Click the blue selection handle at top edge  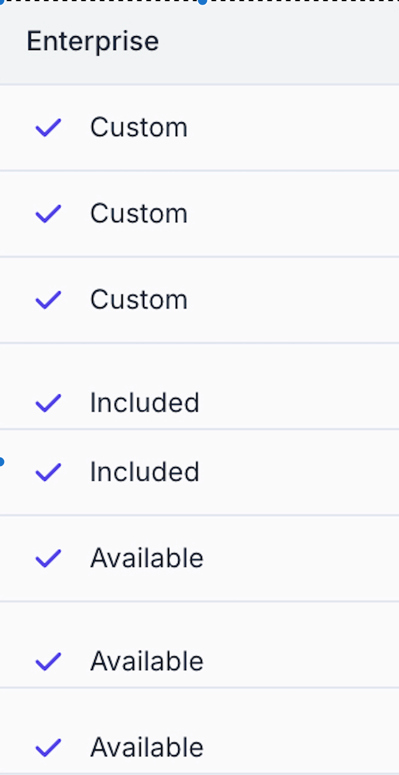202,2
